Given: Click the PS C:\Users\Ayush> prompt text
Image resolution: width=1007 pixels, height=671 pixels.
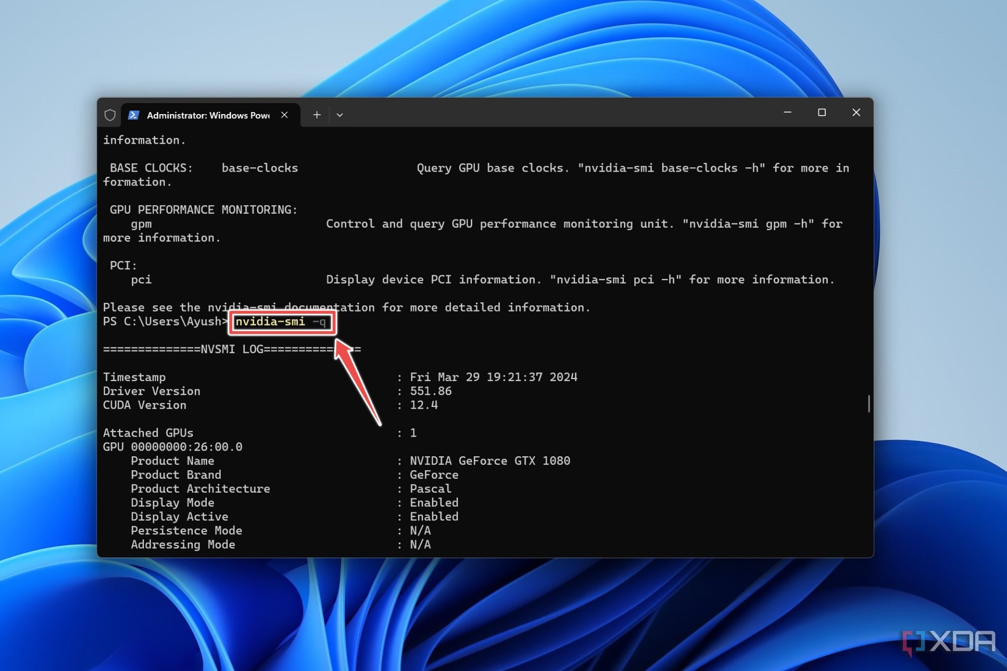Looking at the screenshot, I should pyautogui.click(x=165, y=322).
